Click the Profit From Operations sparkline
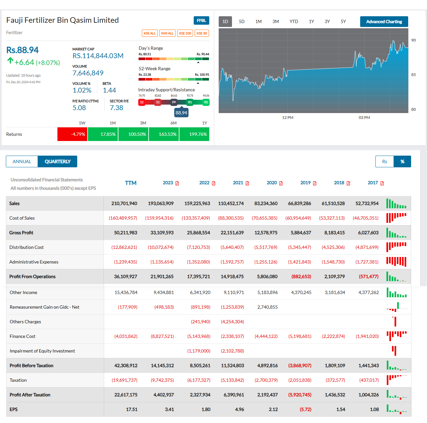The height and width of the screenshot is (423, 427). [396, 276]
